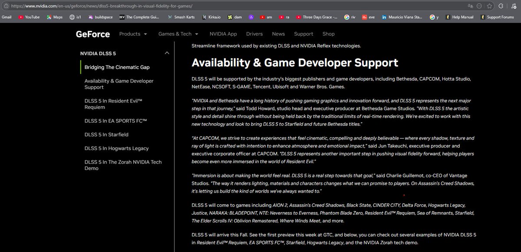Go to DLSS 5 In Hogwarts Legacy
The height and width of the screenshot is (252, 521).
(117, 148)
